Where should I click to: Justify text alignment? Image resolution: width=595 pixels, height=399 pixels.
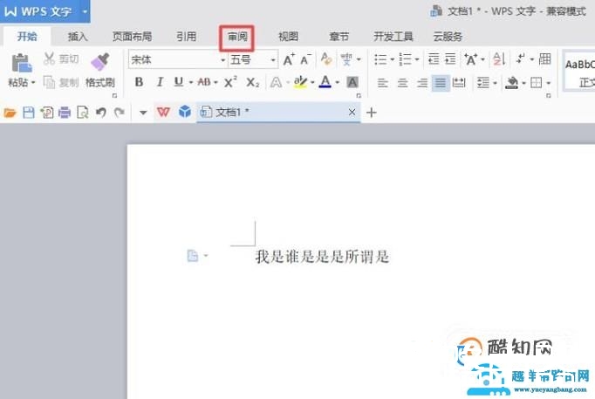pyautogui.click(x=441, y=83)
